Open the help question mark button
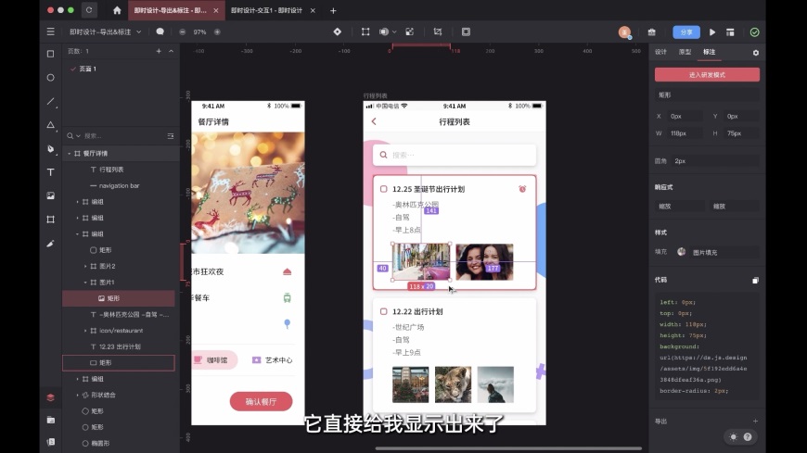 click(748, 437)
